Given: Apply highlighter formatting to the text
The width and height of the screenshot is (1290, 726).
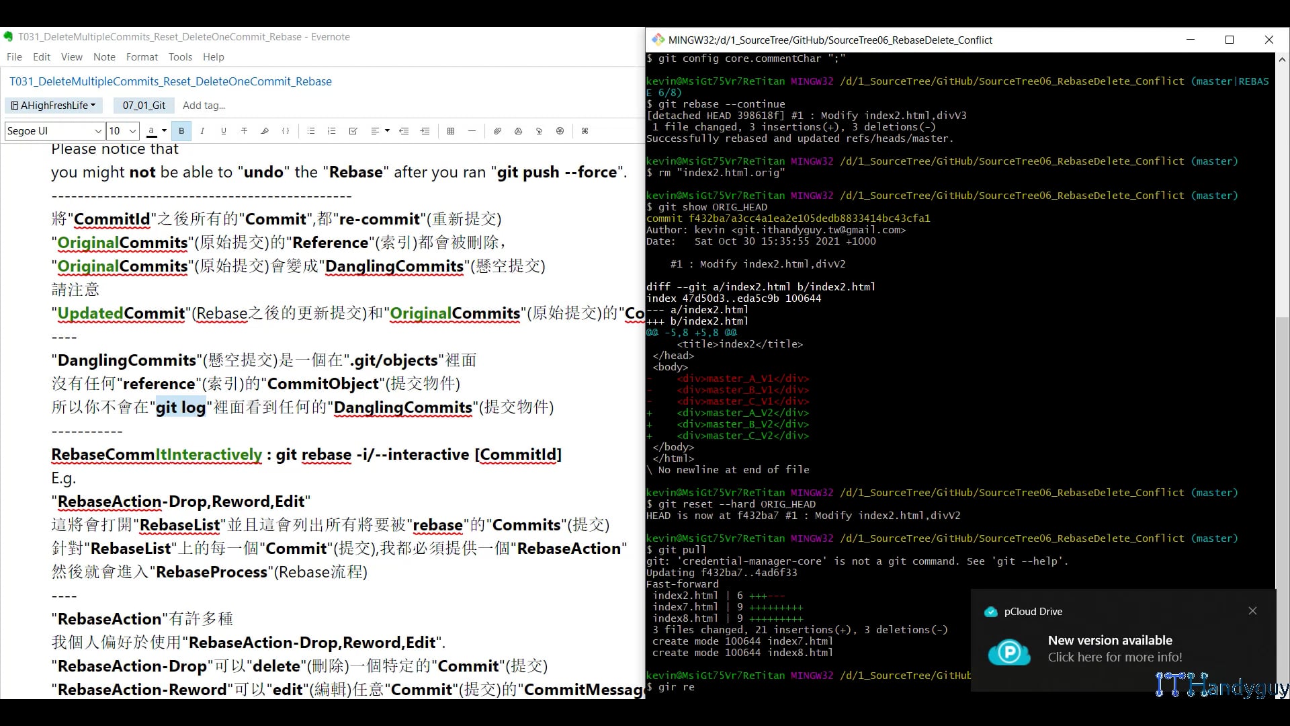Looking at the screenshot, I should [x=265, y=130].
